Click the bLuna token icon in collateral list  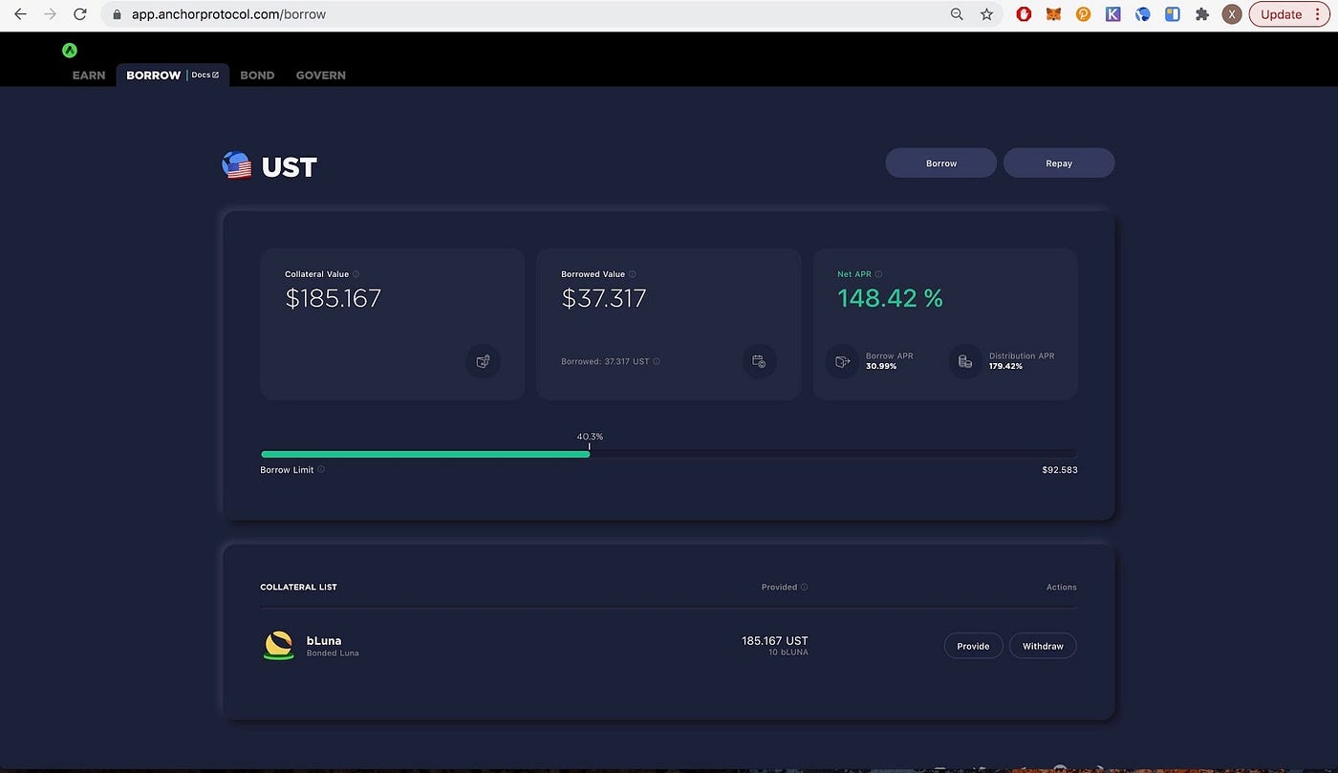pos(278,645)
